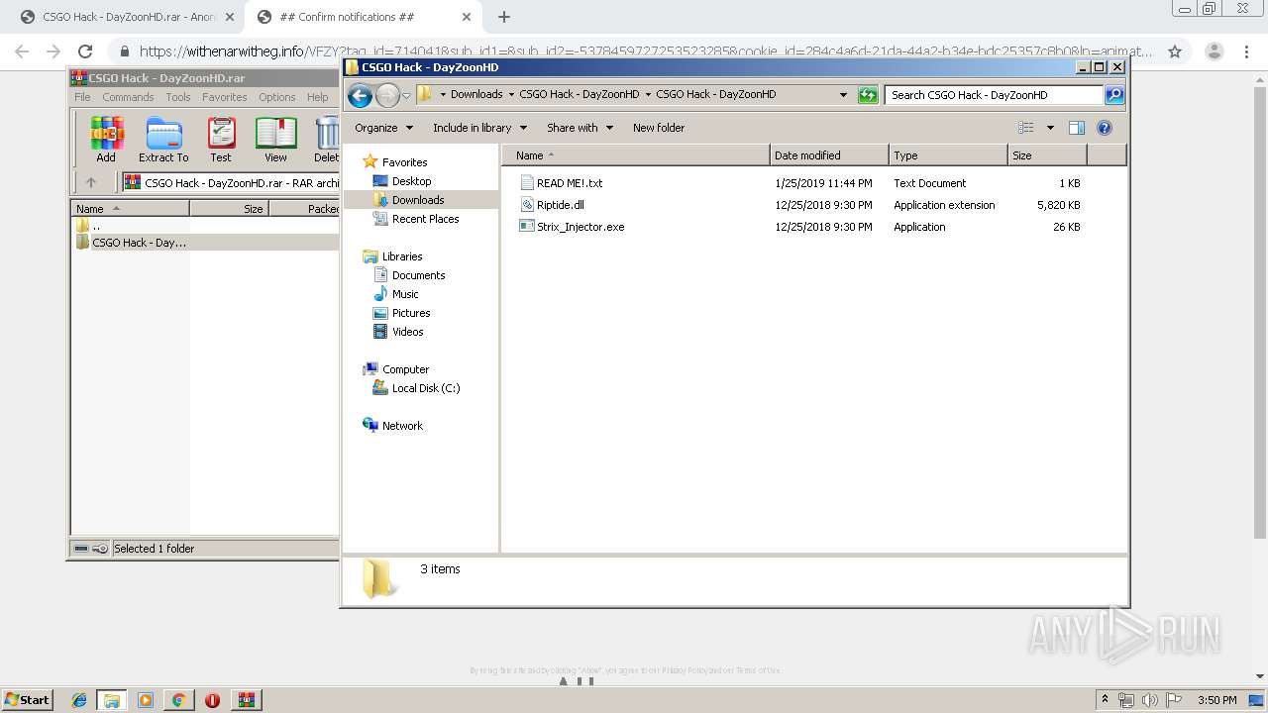1268x713 pixels.
Task: Click the WinRAR Extract To icon
Action: click(163, 140)
